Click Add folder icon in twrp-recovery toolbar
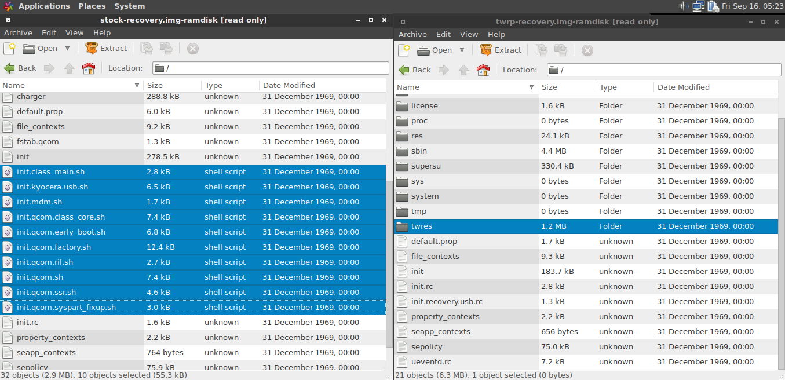This screenshot has height=380, width=785. pyautogui.click(x=560, y=50)
